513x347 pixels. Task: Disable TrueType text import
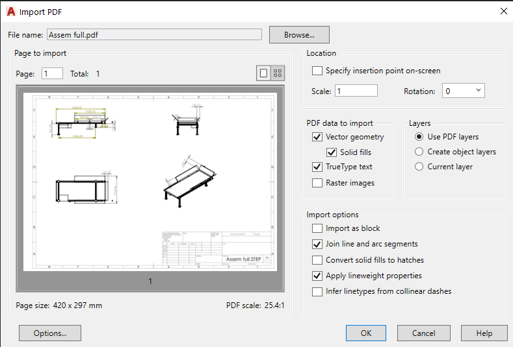(x=317, y=167)
